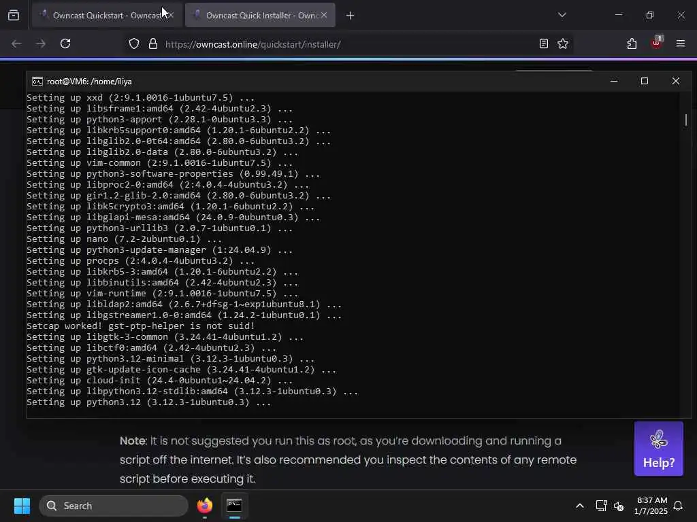Click the owncast.online URL address bar
This screenshot has height=522, width=697.
click(253, 44)
